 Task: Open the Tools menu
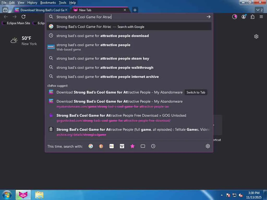[63, 3]
